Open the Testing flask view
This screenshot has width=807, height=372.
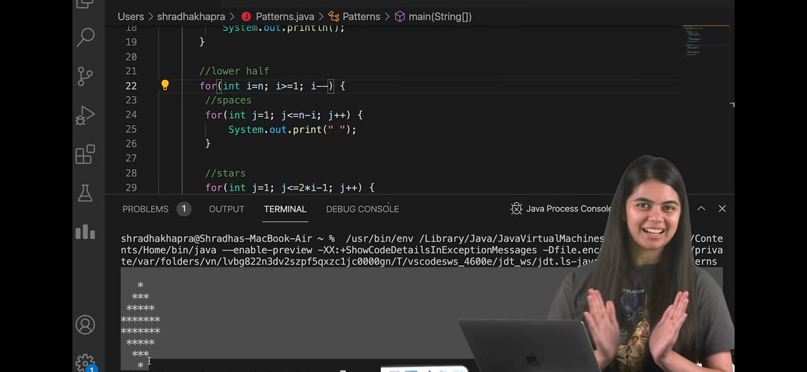pos(85,193)
